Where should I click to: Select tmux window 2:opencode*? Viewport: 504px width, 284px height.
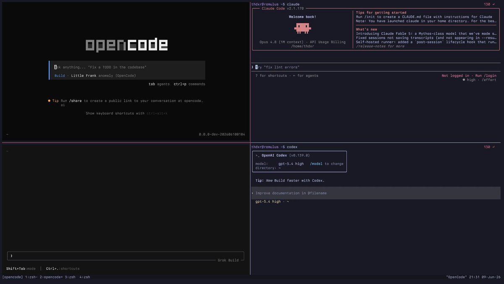pos(51,277)
